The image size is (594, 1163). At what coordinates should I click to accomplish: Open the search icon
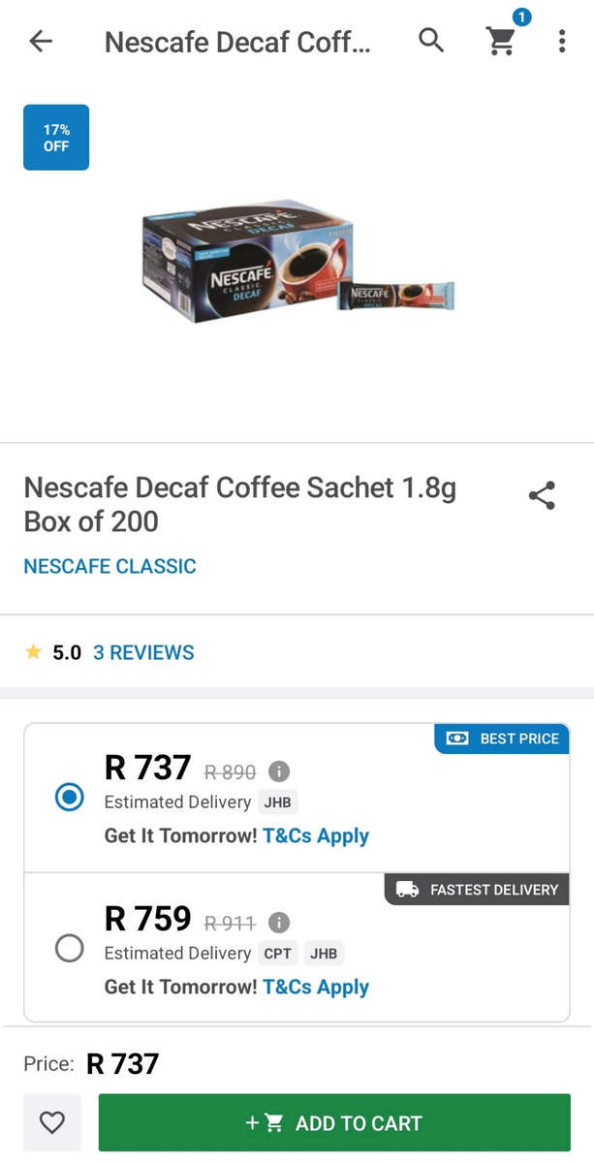(x=431, y=41)
